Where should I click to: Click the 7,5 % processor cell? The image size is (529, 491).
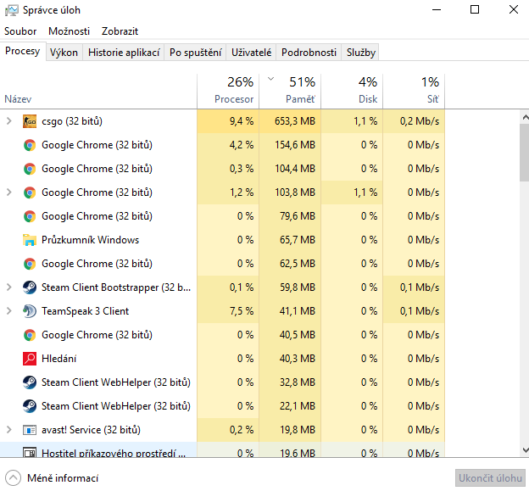click(228, 311)
